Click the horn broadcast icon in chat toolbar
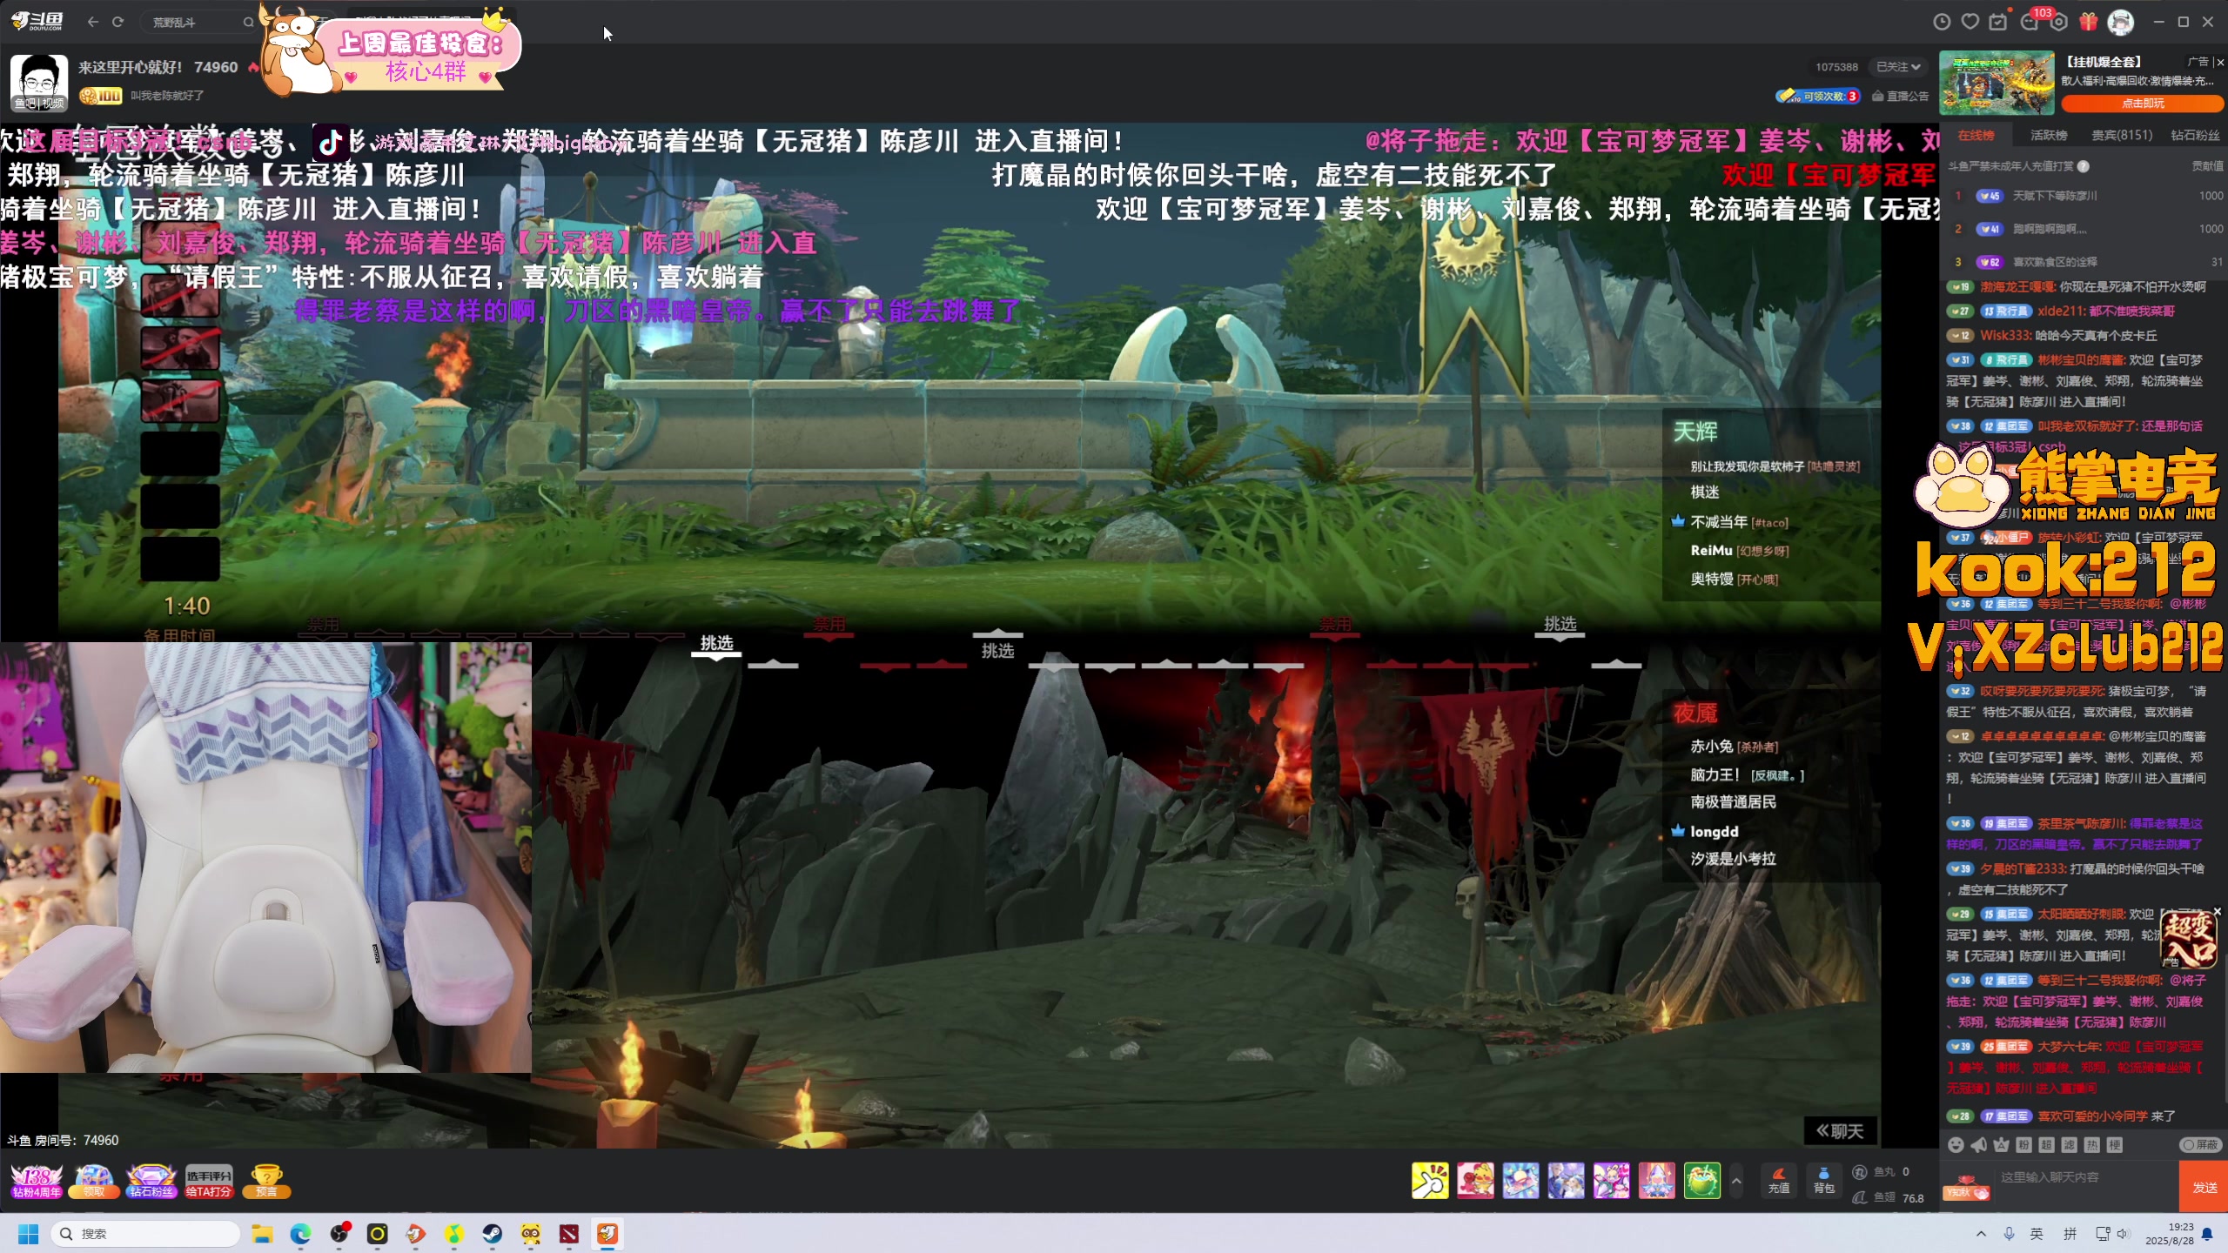Screen dimensions: 2228x1253 point(1978,1144)
